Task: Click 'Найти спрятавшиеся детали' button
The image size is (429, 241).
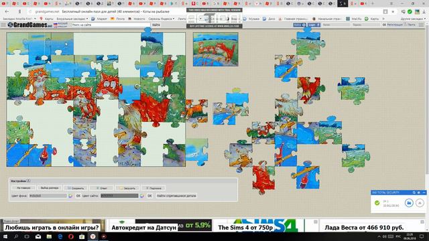Action: coord(176,196)
